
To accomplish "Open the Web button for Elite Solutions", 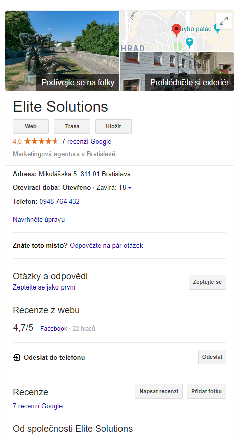I will [x=31, y=126].
